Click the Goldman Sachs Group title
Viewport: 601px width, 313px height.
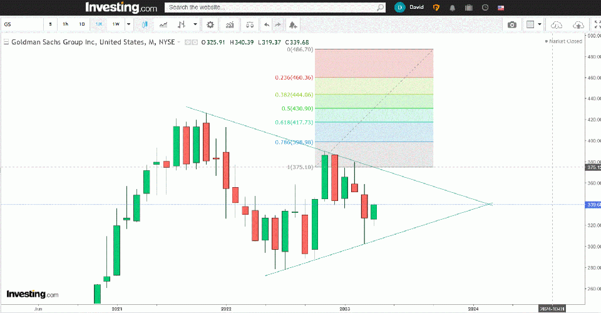tap(93, 42)
